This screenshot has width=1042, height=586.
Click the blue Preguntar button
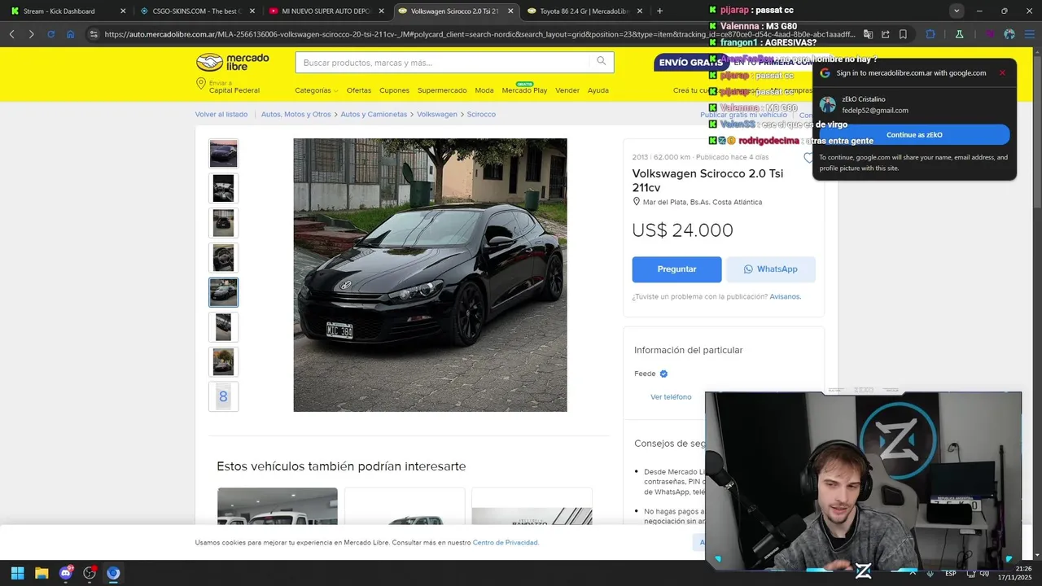click(676, 269)
